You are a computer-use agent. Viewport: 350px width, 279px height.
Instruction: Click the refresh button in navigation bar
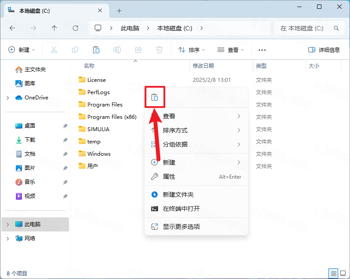(x=76, y=28)
